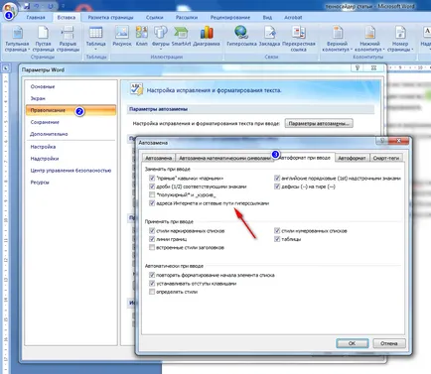Select Ресурсы in options sidebar

[40, 183]
